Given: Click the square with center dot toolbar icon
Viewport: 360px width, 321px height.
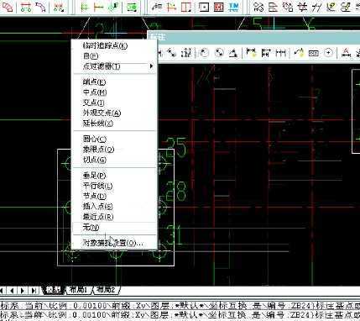Looking at the screenshot, I should pos(204,7).
